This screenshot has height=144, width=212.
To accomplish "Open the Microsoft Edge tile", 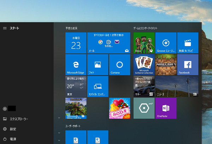I will coord(76,64).
